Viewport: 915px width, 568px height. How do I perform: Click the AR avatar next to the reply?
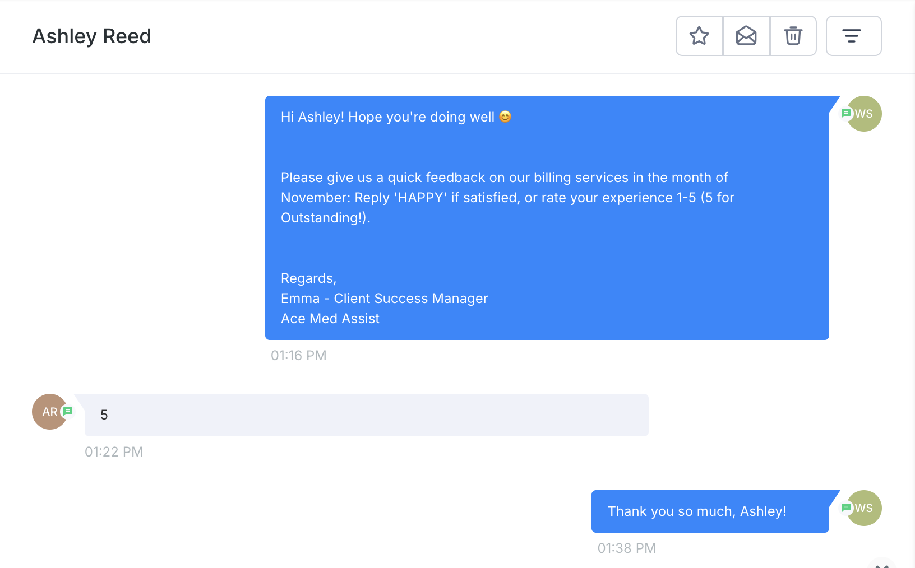click(48, 412)
